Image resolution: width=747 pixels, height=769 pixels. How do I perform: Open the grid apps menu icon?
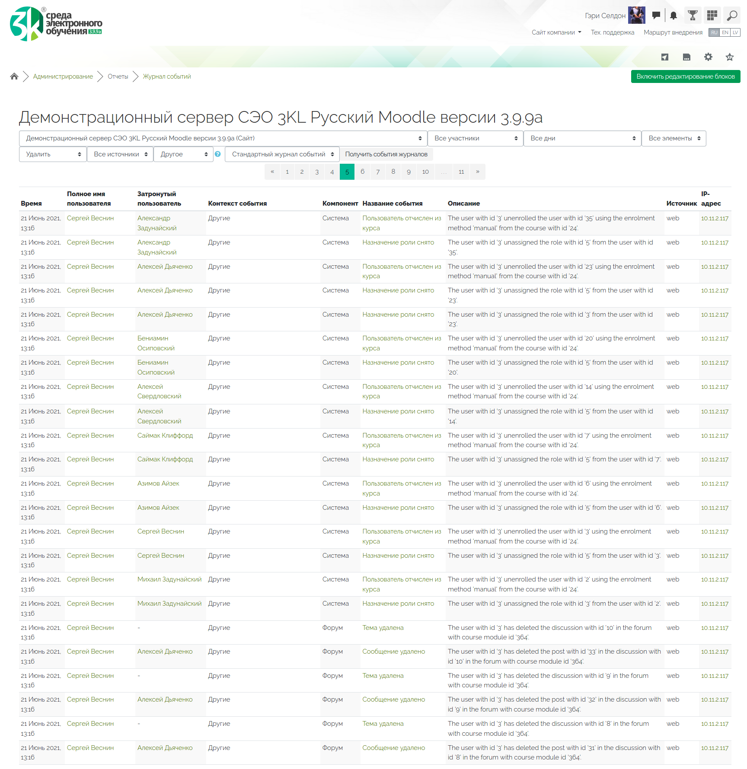click(x=712, y=16)
